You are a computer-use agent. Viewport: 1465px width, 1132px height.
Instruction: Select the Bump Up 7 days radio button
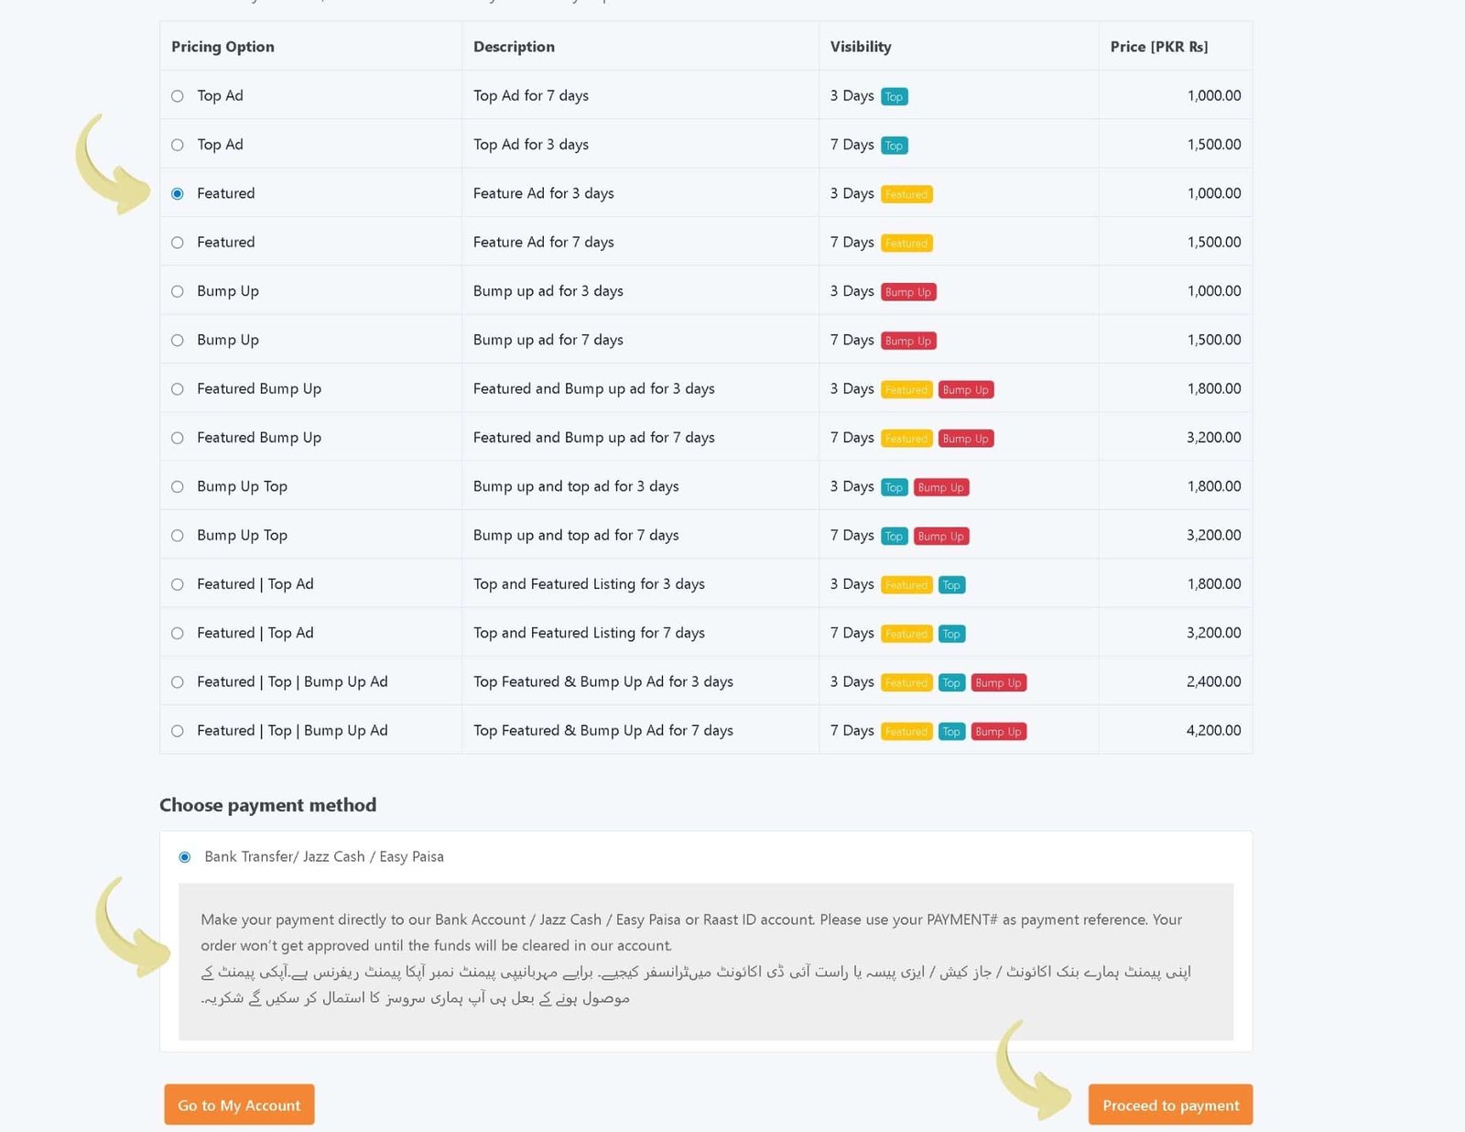pyautogui.click(x=178, y=340)
